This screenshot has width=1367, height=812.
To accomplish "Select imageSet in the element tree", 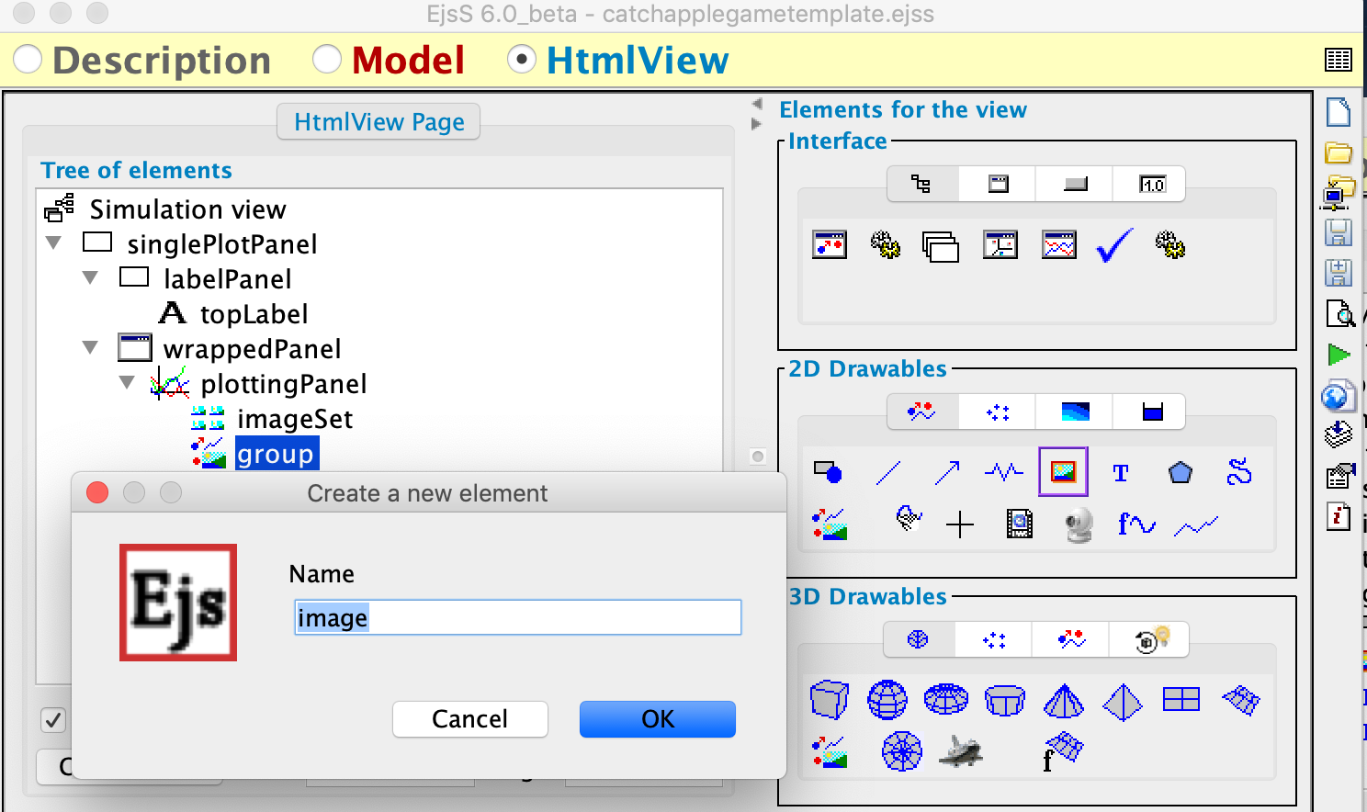I will click(294, 419).
